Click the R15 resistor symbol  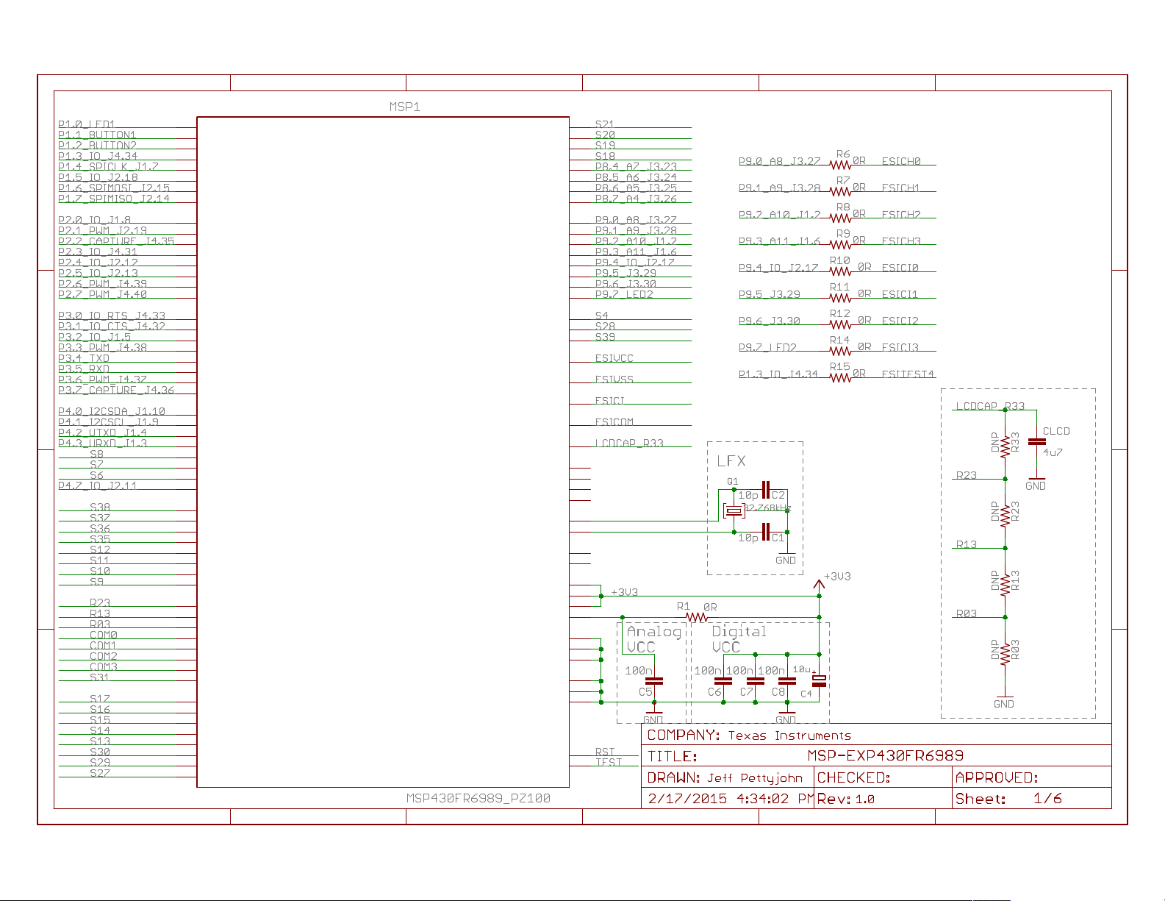tap(840, 377)
